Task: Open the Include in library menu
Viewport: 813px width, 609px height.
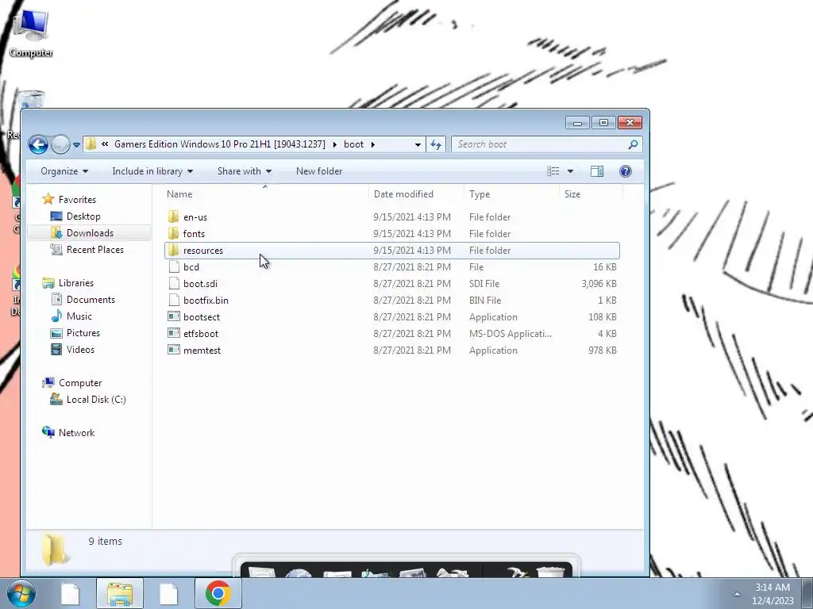Action: 152,171
